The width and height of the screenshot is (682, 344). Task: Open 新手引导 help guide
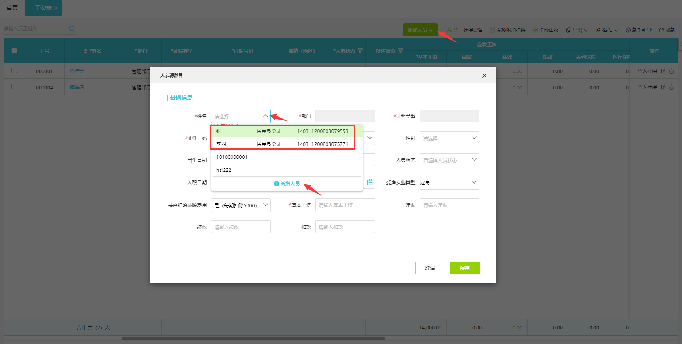pos(638,30)
